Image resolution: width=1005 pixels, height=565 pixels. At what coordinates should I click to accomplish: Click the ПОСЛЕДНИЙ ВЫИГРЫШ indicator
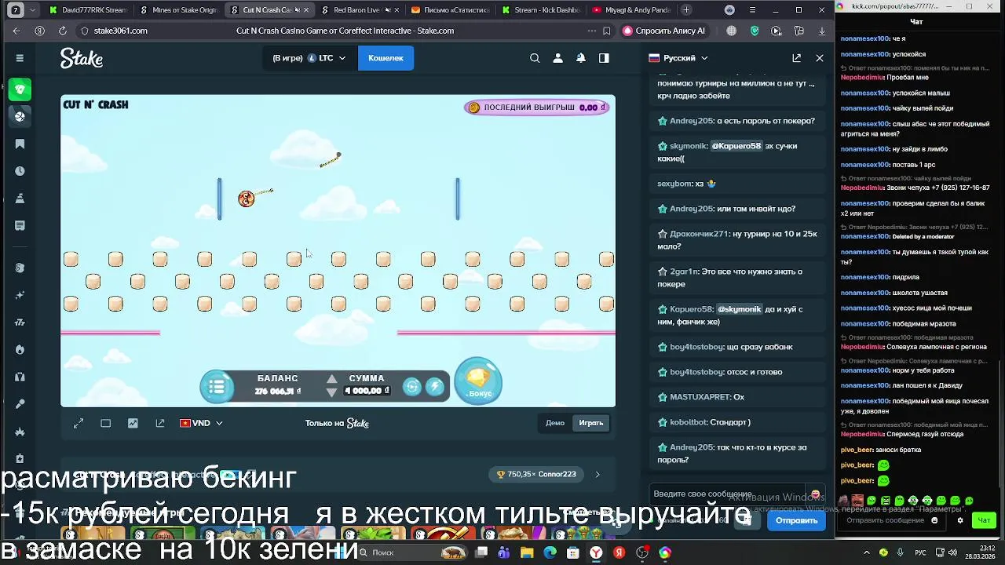tap(537, 108)
